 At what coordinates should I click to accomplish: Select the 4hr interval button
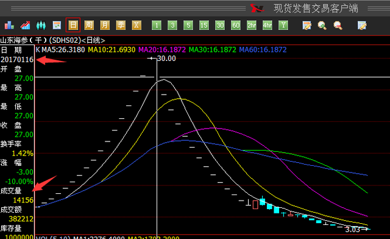click(268, 25)
